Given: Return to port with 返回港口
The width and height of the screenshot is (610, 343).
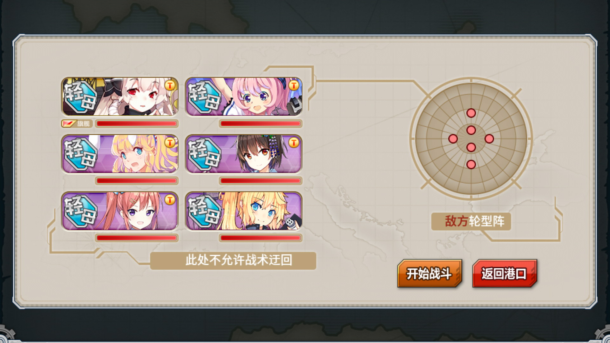Looking at the screenshot, I should [504, 273].
